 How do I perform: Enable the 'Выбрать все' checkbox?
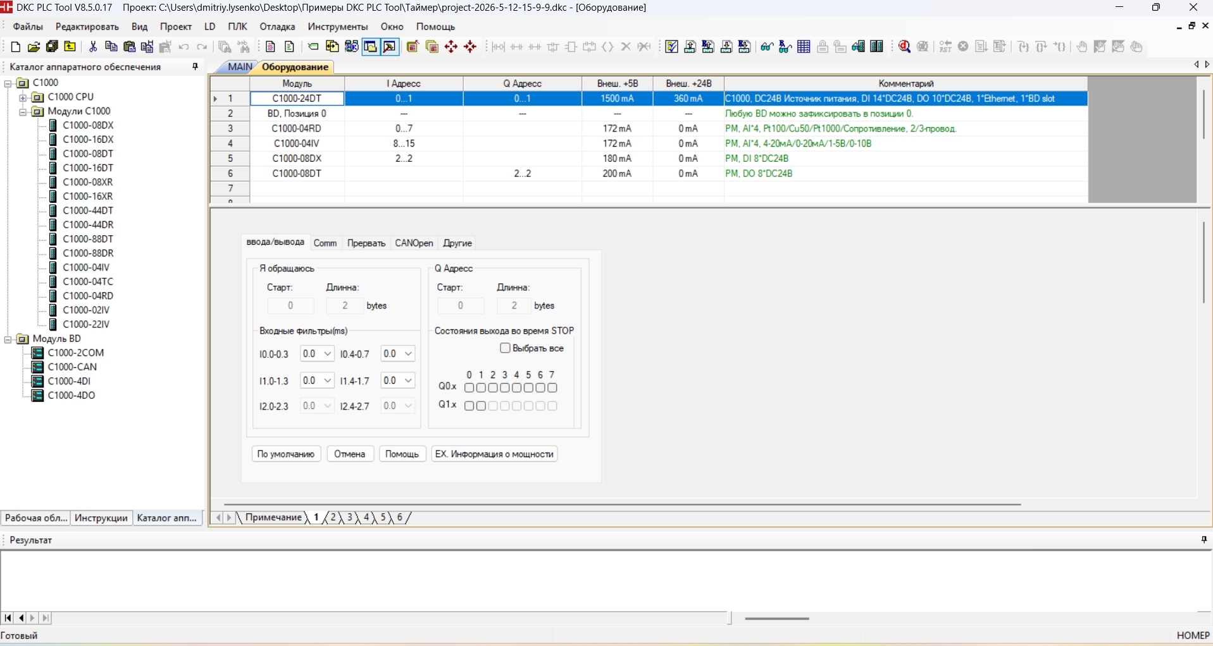[505, 348]
